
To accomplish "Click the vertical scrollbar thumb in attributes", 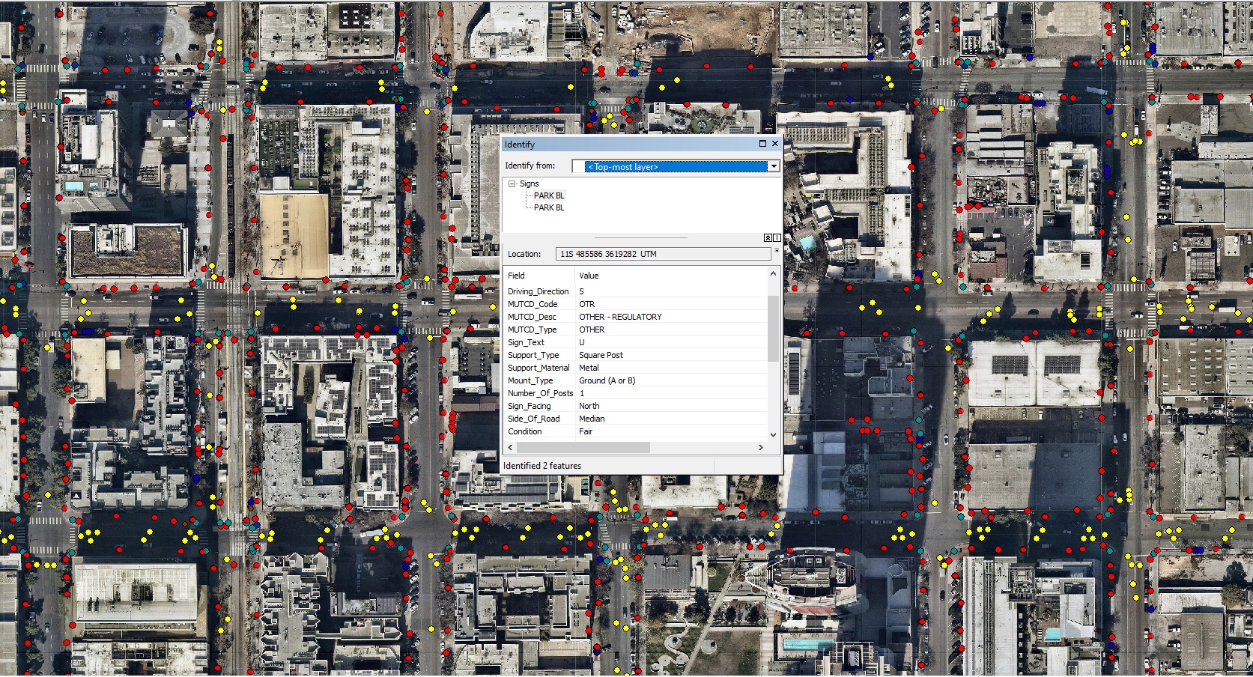I will click(773, 328).
